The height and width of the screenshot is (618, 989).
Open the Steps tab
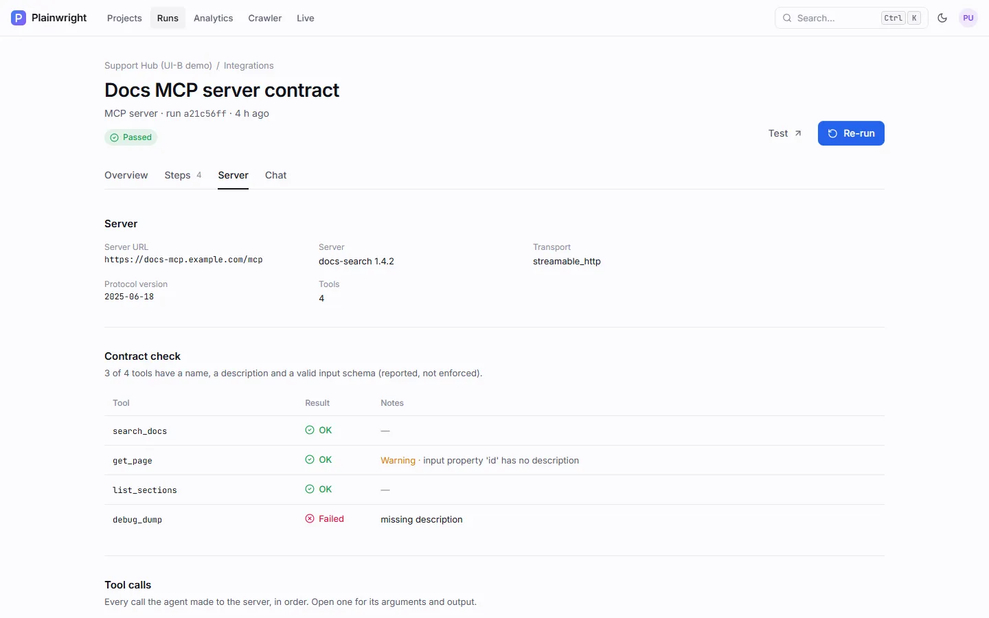183,175
